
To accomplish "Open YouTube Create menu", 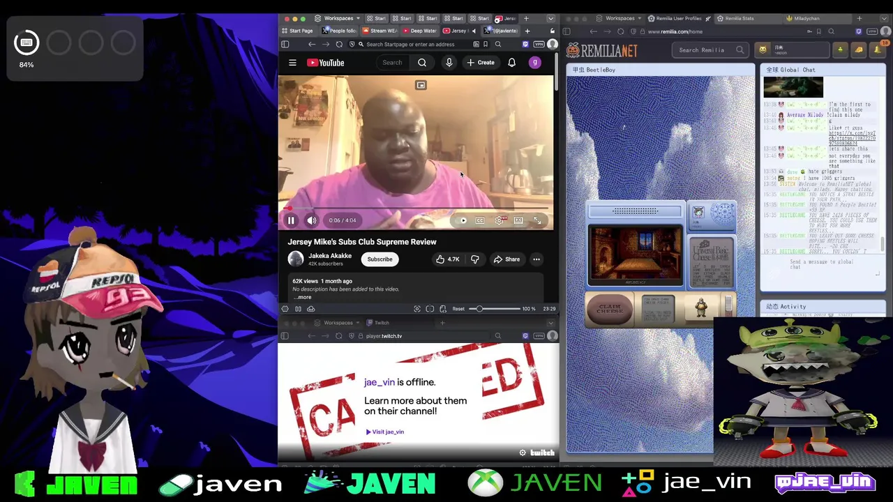I will pos(481,63).
